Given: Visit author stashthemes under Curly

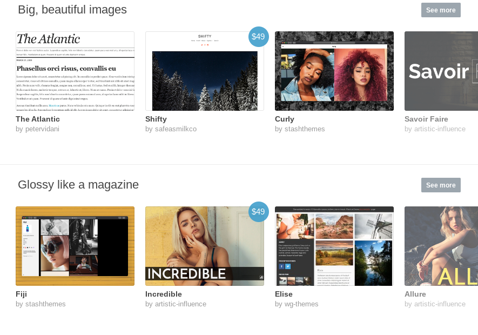Looking at the screenshot, I should point(305,129).
